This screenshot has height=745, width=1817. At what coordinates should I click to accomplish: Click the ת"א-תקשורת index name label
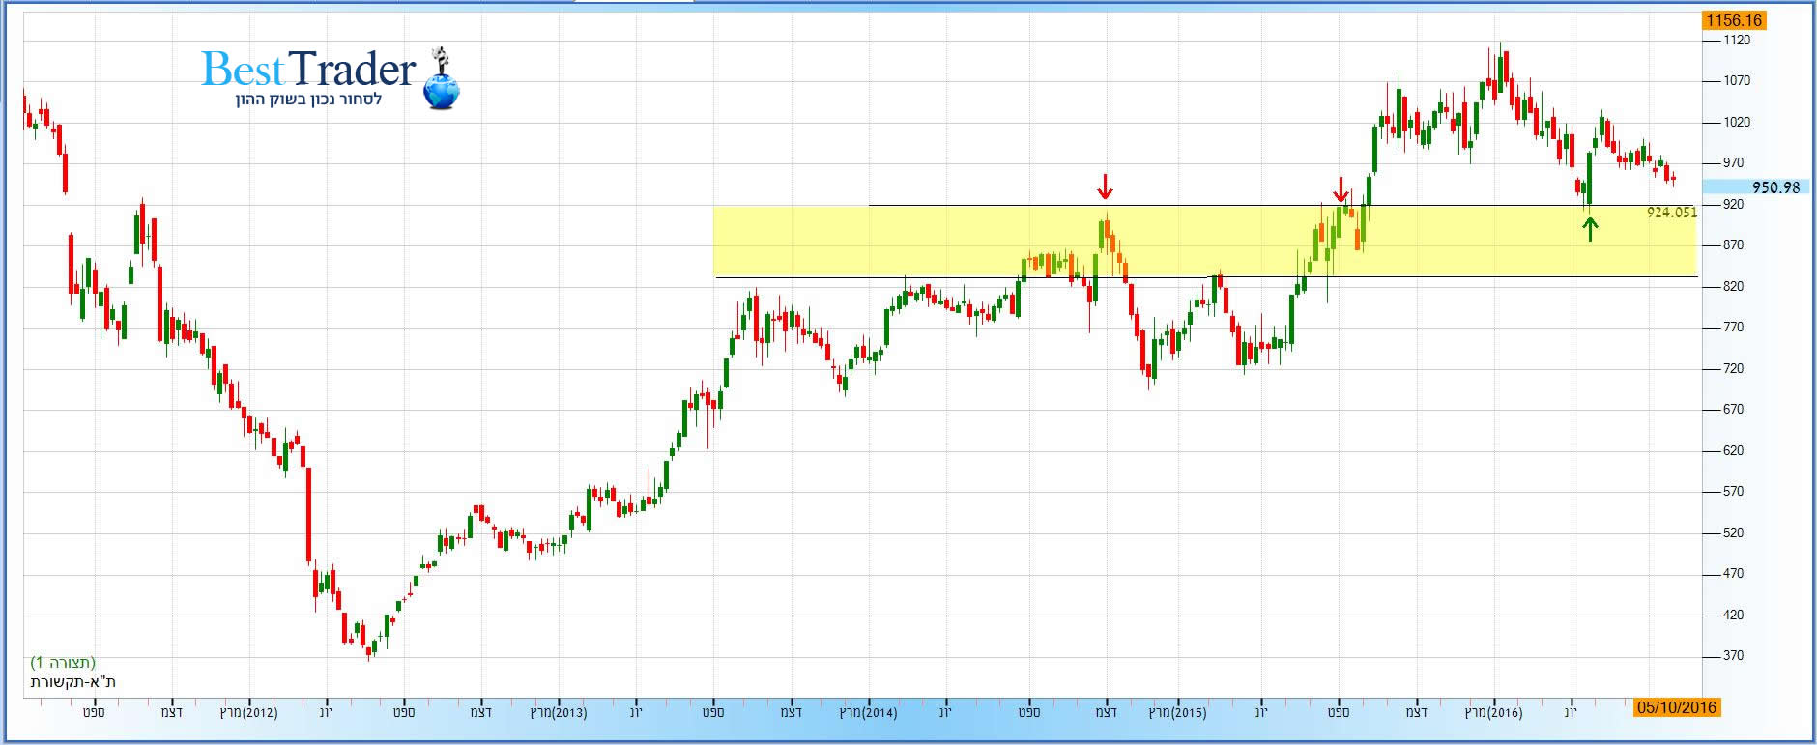pos(73,681)
